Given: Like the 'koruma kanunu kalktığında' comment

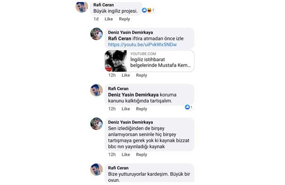Looking at the screenshot, I should coord(126,109).
